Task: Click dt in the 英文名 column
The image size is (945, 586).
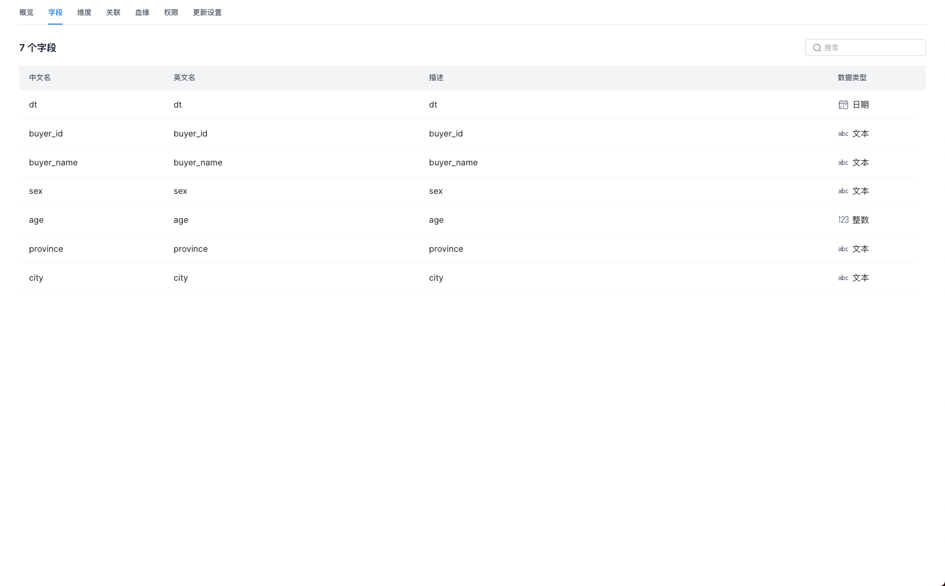Action: tap(177, 105)
